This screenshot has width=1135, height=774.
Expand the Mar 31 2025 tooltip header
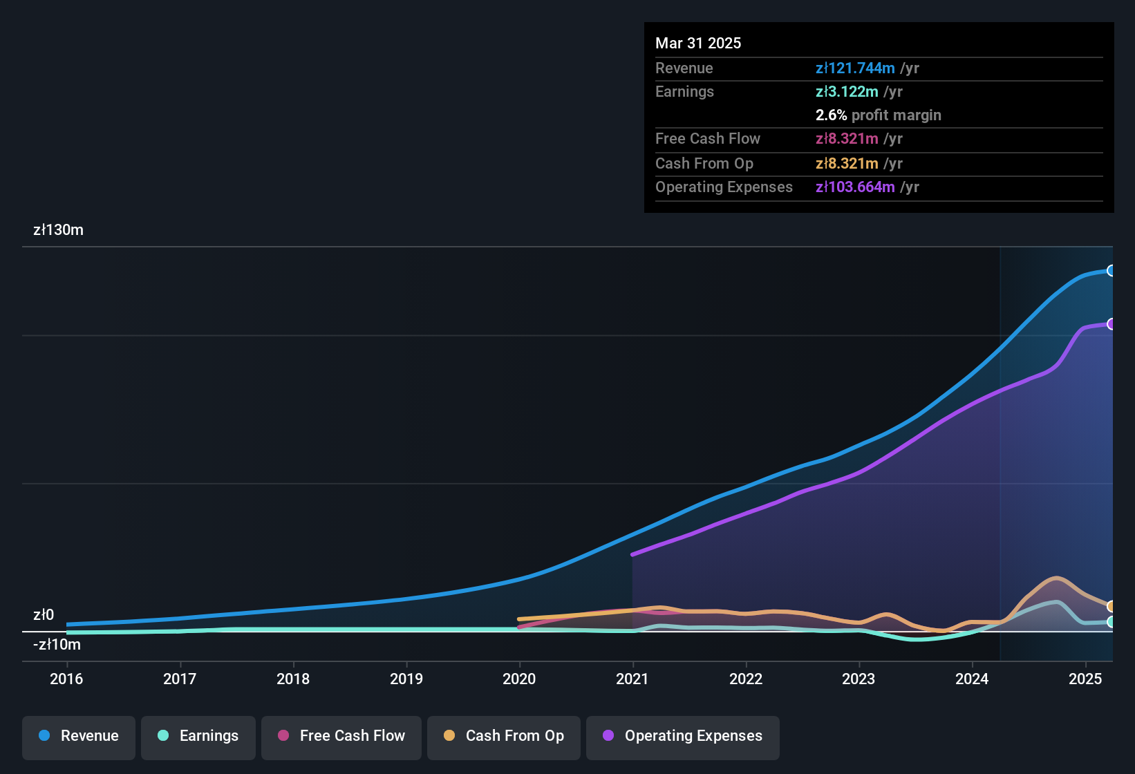[x=698, y=43]
